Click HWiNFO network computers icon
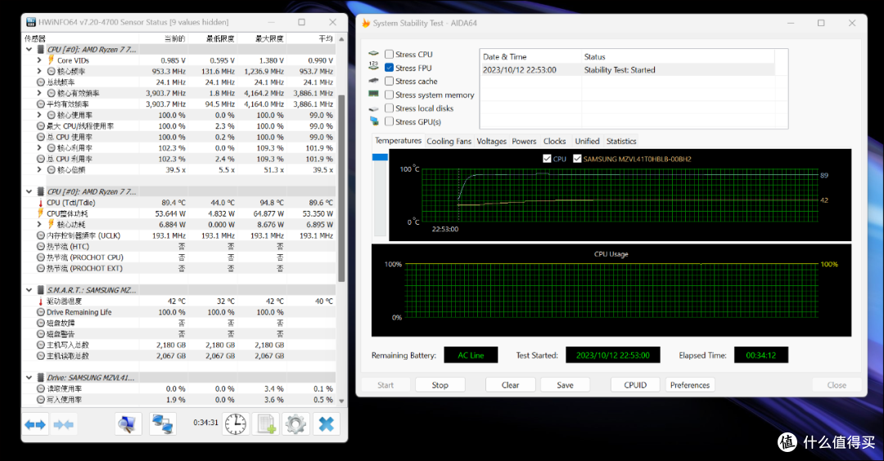Image resolution: width=884 pixels, height=461 pixels. (163, 424)
